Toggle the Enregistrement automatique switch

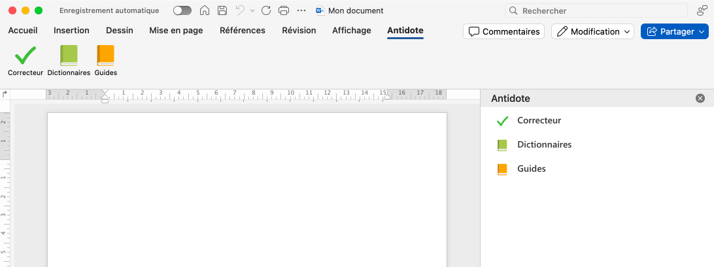tap(182, 10)
